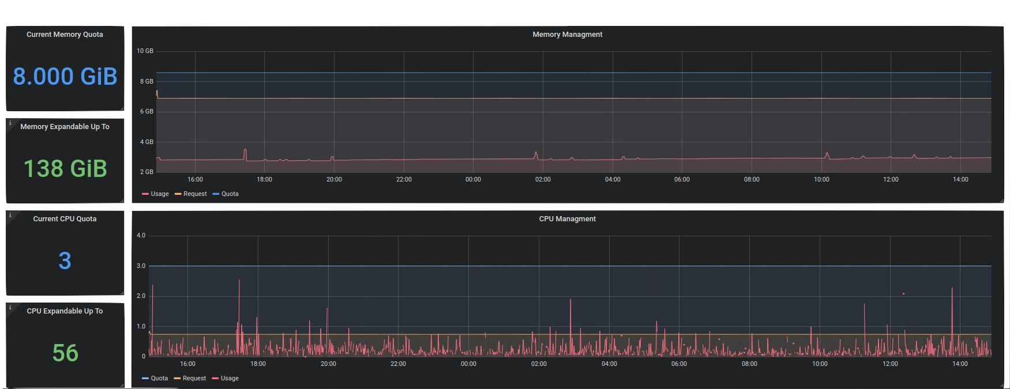Click the 02:00 time label in CPU chart
The height and width of the screenshot is (389, 1010).
(x=539, y=364)
